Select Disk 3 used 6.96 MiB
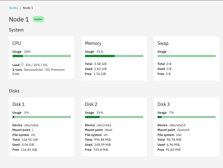The width and height of the screenshot is (223, 168). click(173, 145)
